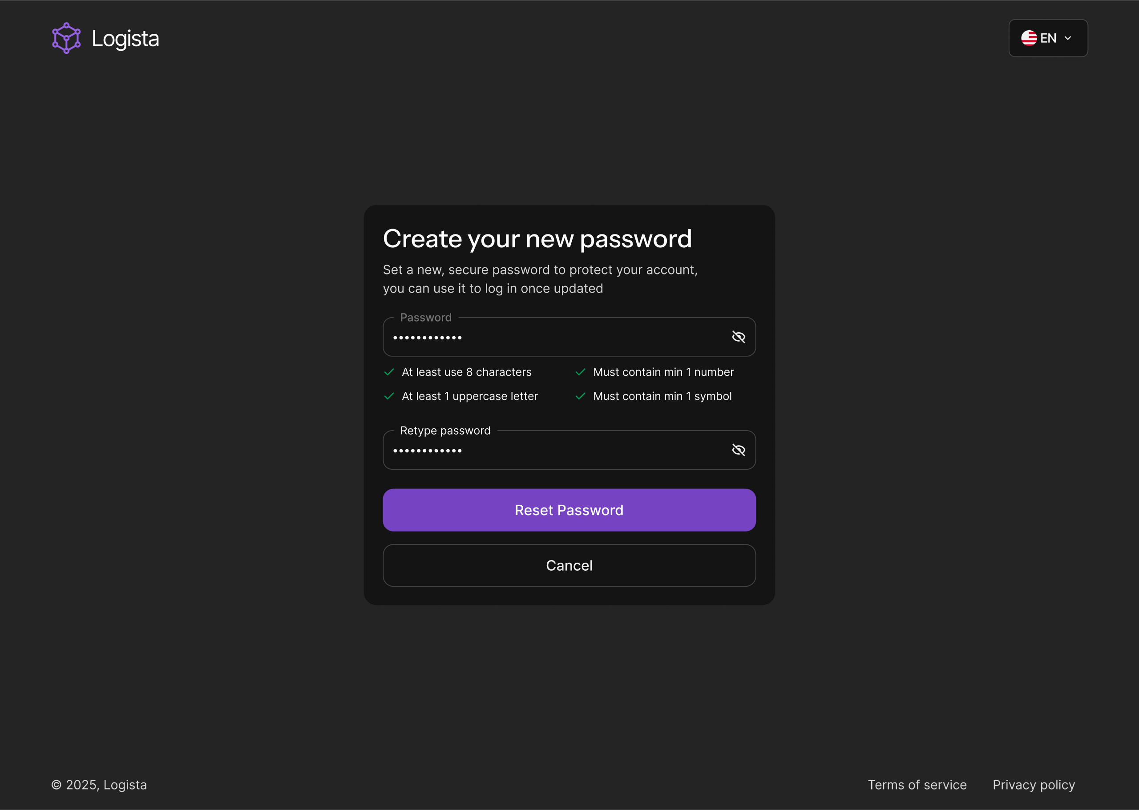Image resolution: width=1139 pixels, height=810 pixels.
Task: Click the 2025 Logista copyright text
Action: click(x=99, y=785)
